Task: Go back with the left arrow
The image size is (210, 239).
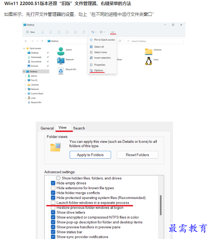Action: click(26, 41)
